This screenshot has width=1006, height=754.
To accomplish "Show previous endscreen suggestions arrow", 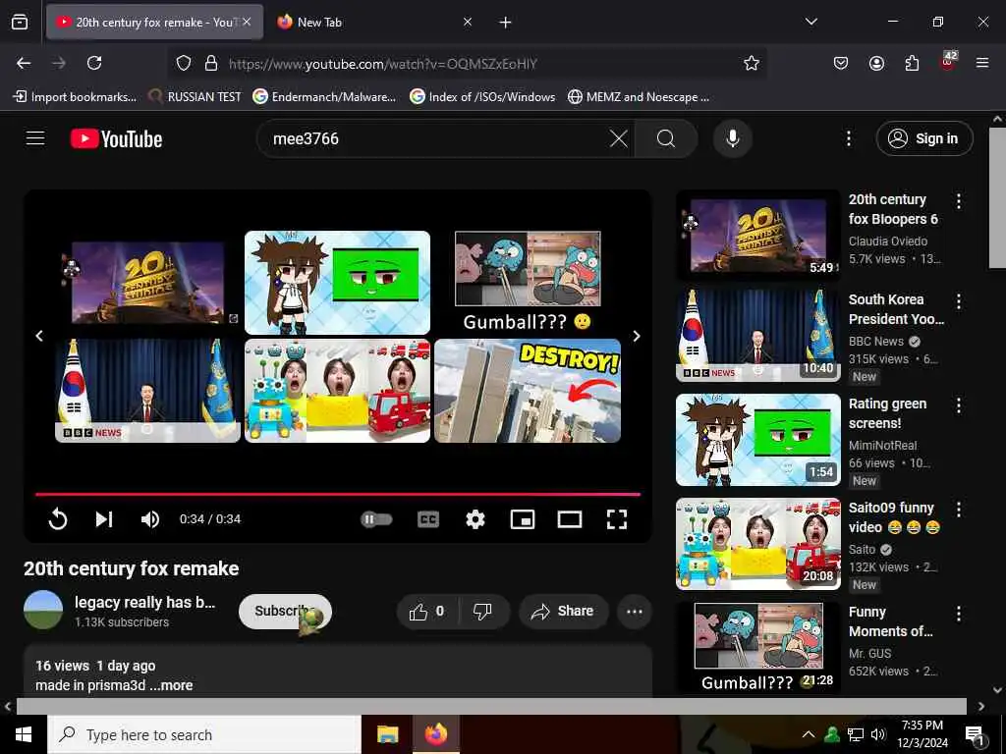I will click(39, 336).
